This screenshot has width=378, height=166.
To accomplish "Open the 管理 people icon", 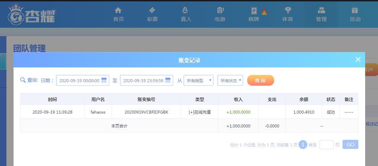I will point(321,10).
